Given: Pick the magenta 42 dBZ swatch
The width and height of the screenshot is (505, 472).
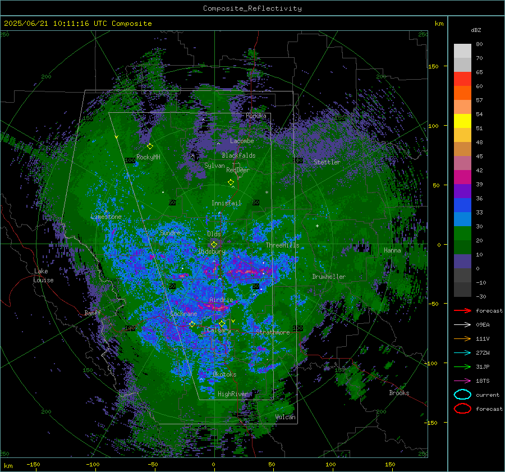Looking at the screenshot, I should (462, 177).
